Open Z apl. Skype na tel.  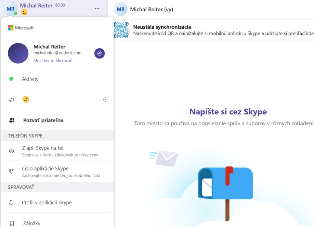pos(43,148)
